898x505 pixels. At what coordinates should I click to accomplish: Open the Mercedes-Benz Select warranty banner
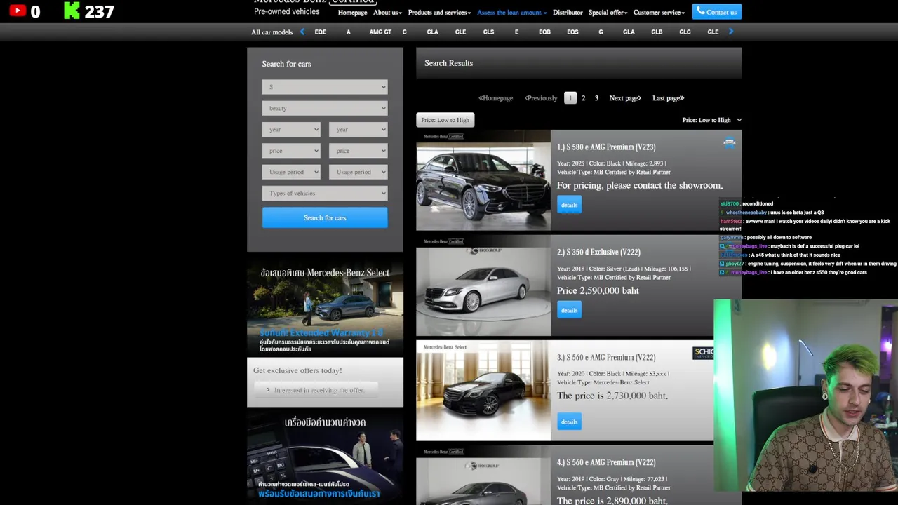click(325, 308)
